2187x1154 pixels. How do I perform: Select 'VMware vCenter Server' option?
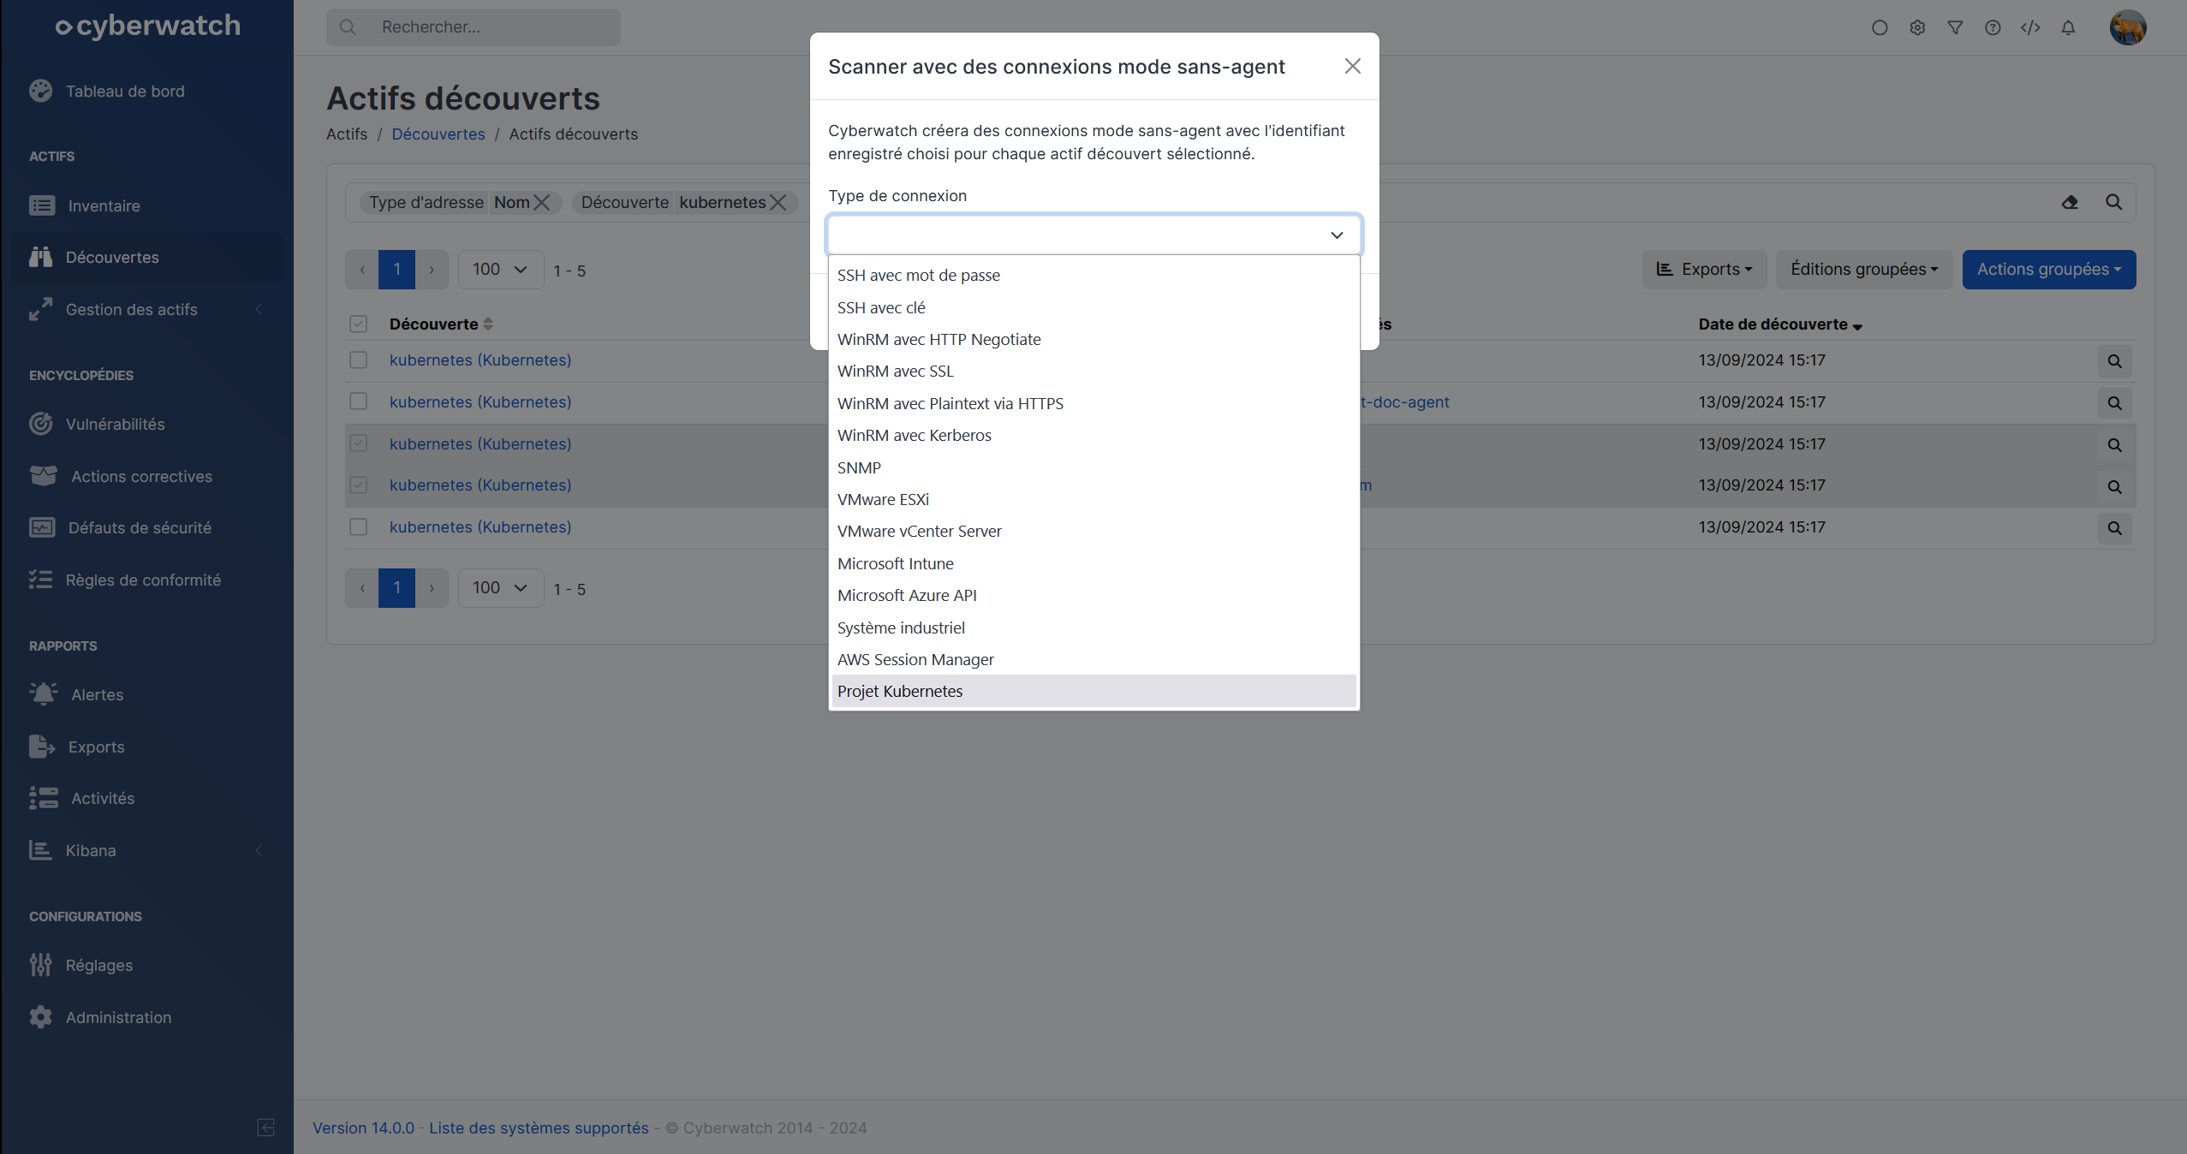click(x=1093, y=531)
